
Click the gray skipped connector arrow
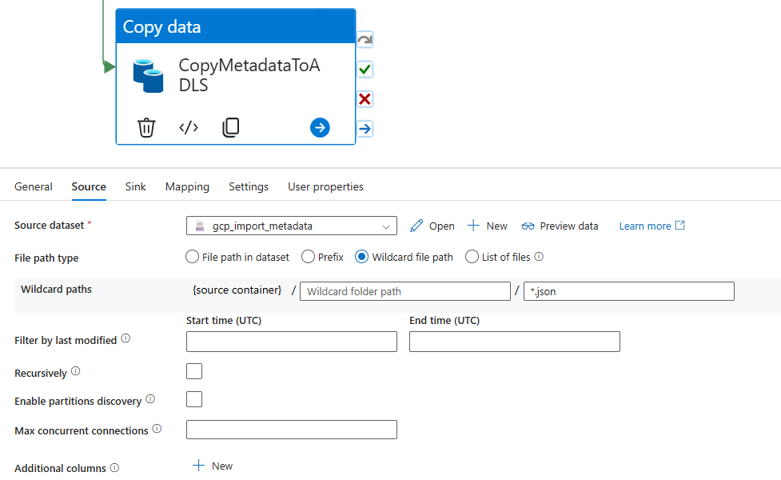(x=365, y=40)
